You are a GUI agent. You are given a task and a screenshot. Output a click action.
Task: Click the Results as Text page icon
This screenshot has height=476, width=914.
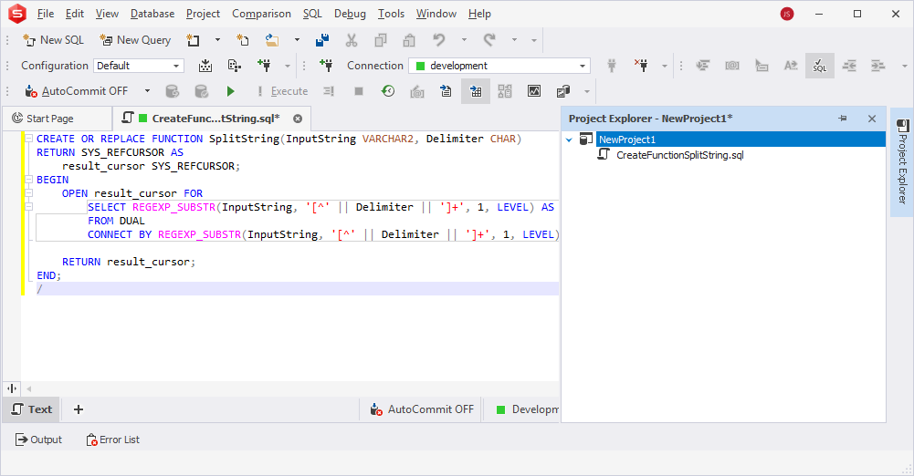click(446, 91)
